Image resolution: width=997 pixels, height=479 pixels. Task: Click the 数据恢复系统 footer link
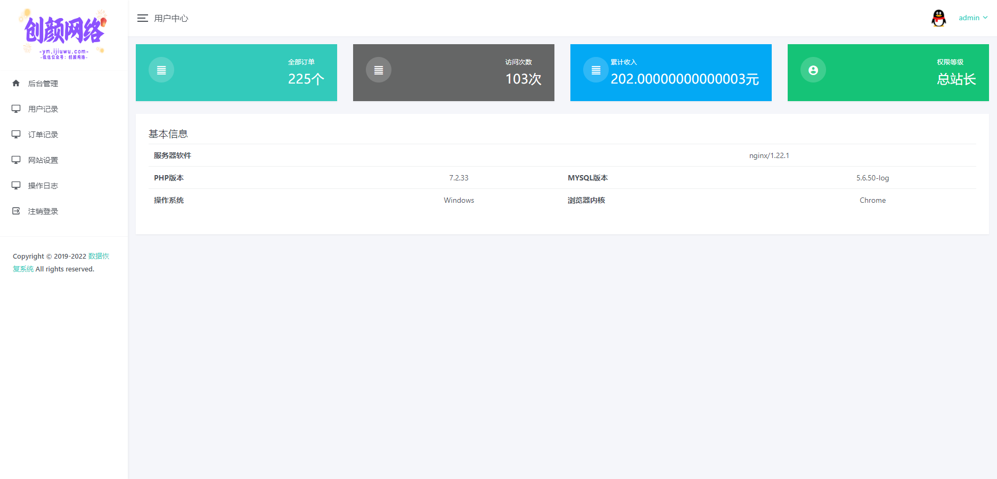(x=99, y=256)
